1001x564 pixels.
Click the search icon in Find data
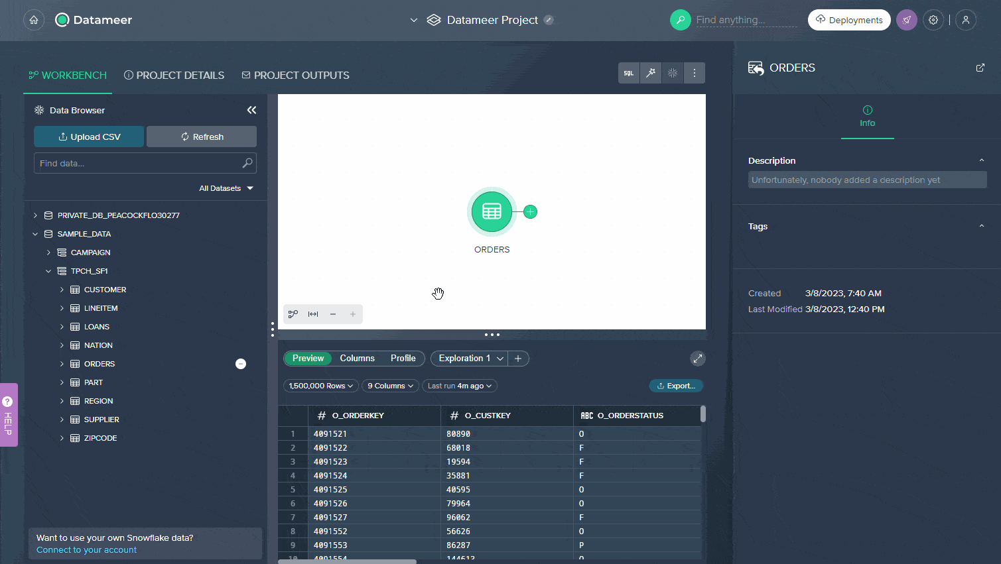pyautogui.click(x=247, y=163)
